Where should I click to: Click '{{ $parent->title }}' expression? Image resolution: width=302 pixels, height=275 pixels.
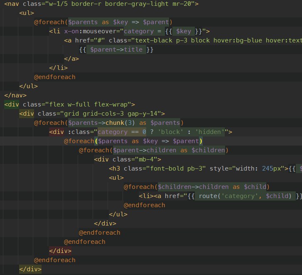(x=116, y=50)
